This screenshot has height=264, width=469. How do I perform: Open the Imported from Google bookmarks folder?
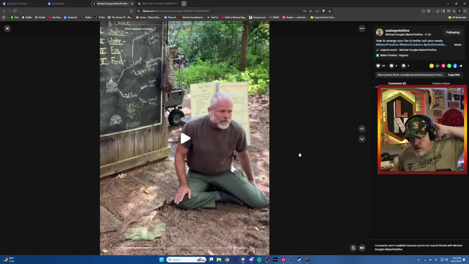point(322,17)
